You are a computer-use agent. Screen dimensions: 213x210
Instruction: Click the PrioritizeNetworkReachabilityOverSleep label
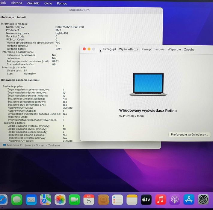(33, 120)
